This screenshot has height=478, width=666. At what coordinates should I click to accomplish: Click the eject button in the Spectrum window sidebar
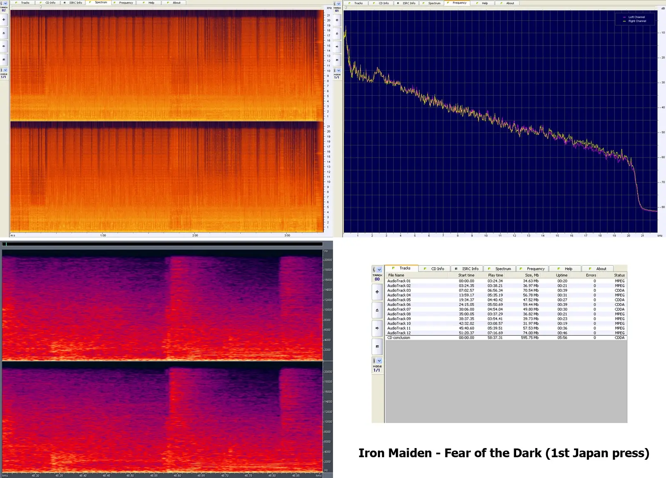click(x=4, y=33)
